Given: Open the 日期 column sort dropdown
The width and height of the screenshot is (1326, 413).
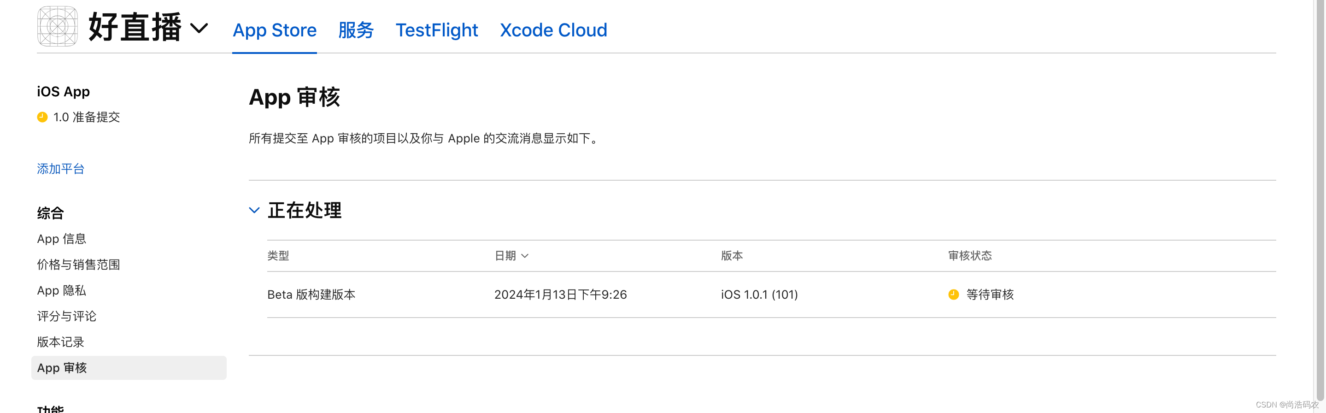Looking at the screenshot, I should [x=525, y=255].
